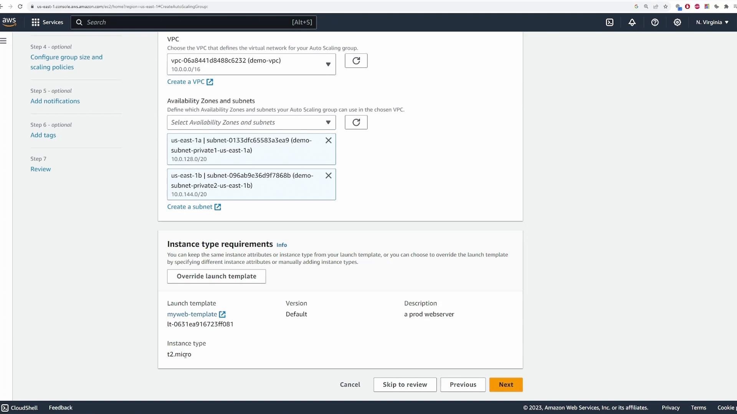Open the Services grid menu
This screenshot has height=414, width=737.
click(x=47, y=22)
